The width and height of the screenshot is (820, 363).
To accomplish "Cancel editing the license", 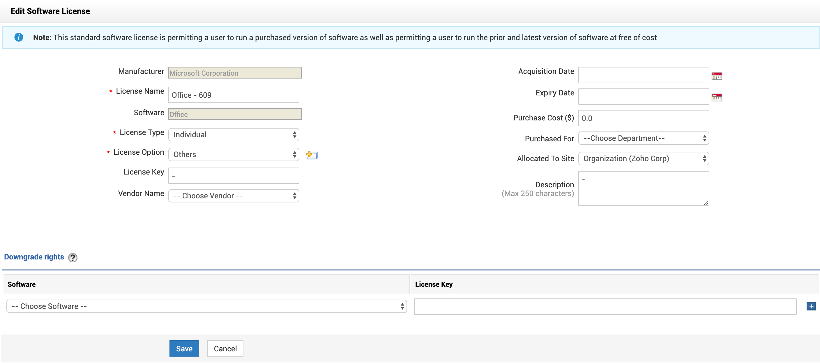I will [225, 348].
